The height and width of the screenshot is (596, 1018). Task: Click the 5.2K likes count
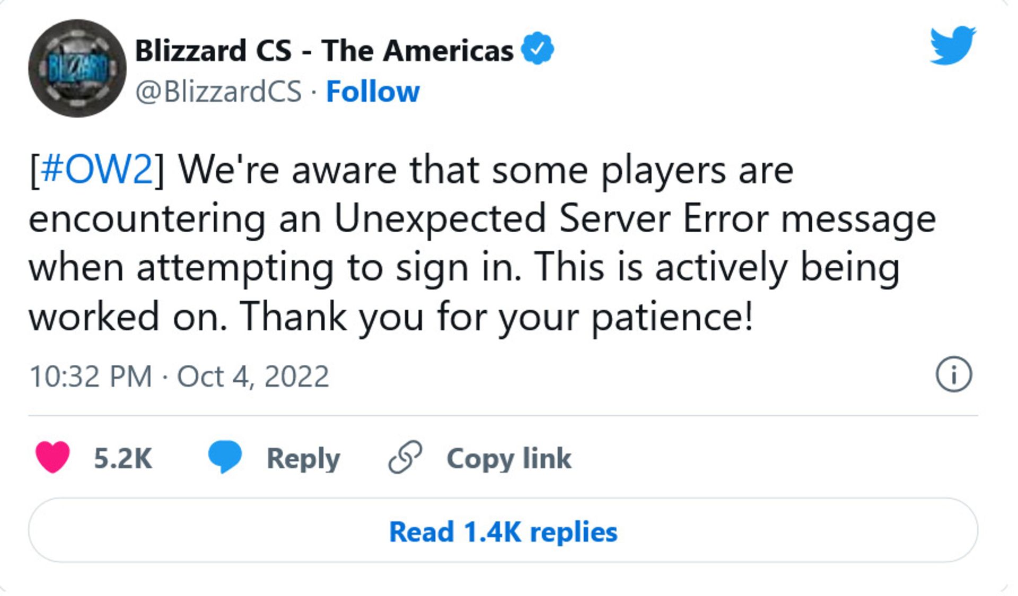pos(123,458)
